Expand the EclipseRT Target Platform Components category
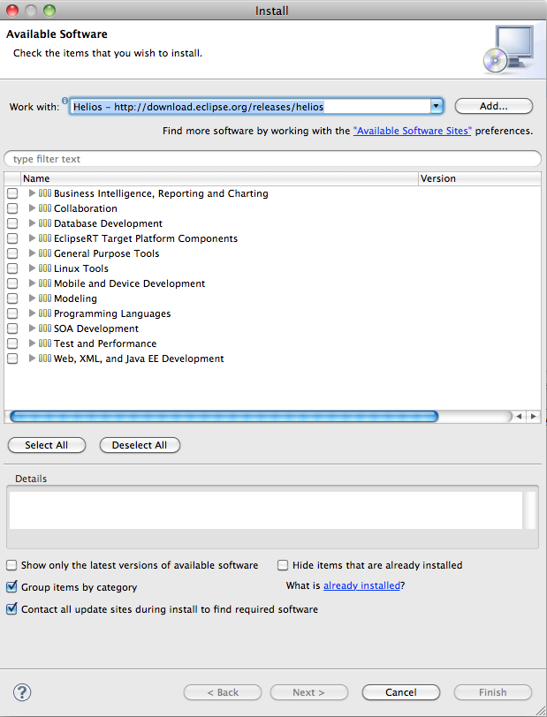The width and height of the screenshot is (547, 717). pyautogui.click(x=32, y=238)
